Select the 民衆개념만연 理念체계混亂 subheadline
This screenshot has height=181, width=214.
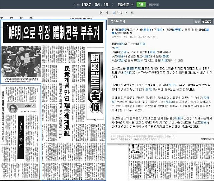point(67,101)
